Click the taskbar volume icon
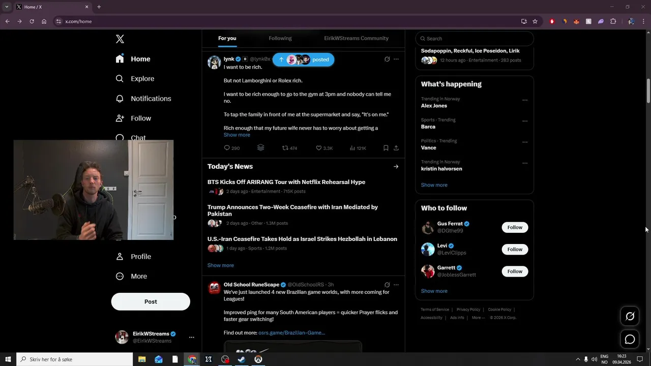The height and width of the screenshot is (366, 651). 594,359
